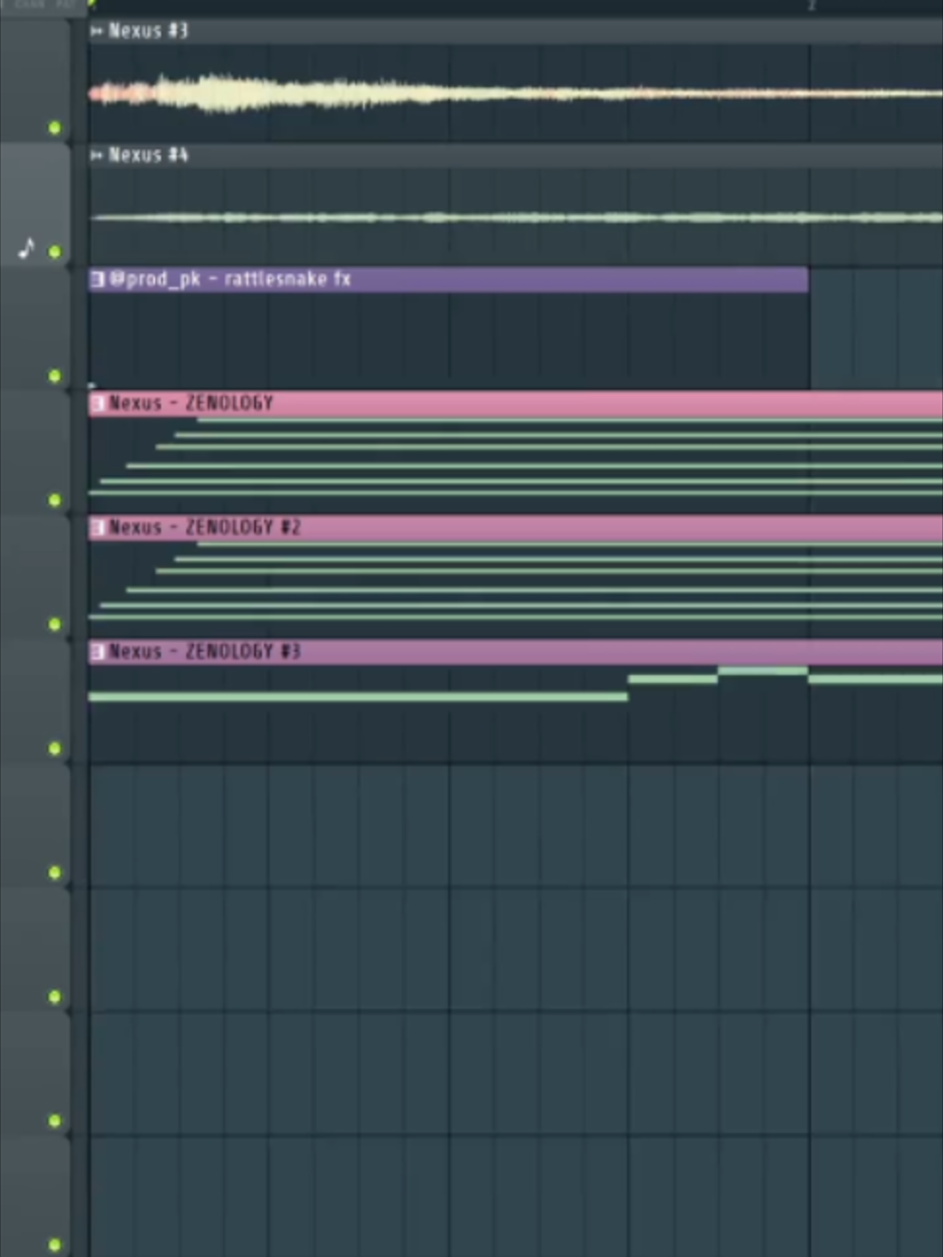The width and height of the screenshot is (943, 1257).
Task: Select the Nexus - ZENOLOGY pattern clip title
Action: (191, 403)
